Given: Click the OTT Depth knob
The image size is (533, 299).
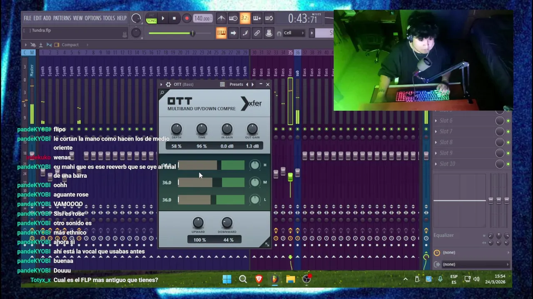Looking at the screenshot, I should click(x=176, y=129).
